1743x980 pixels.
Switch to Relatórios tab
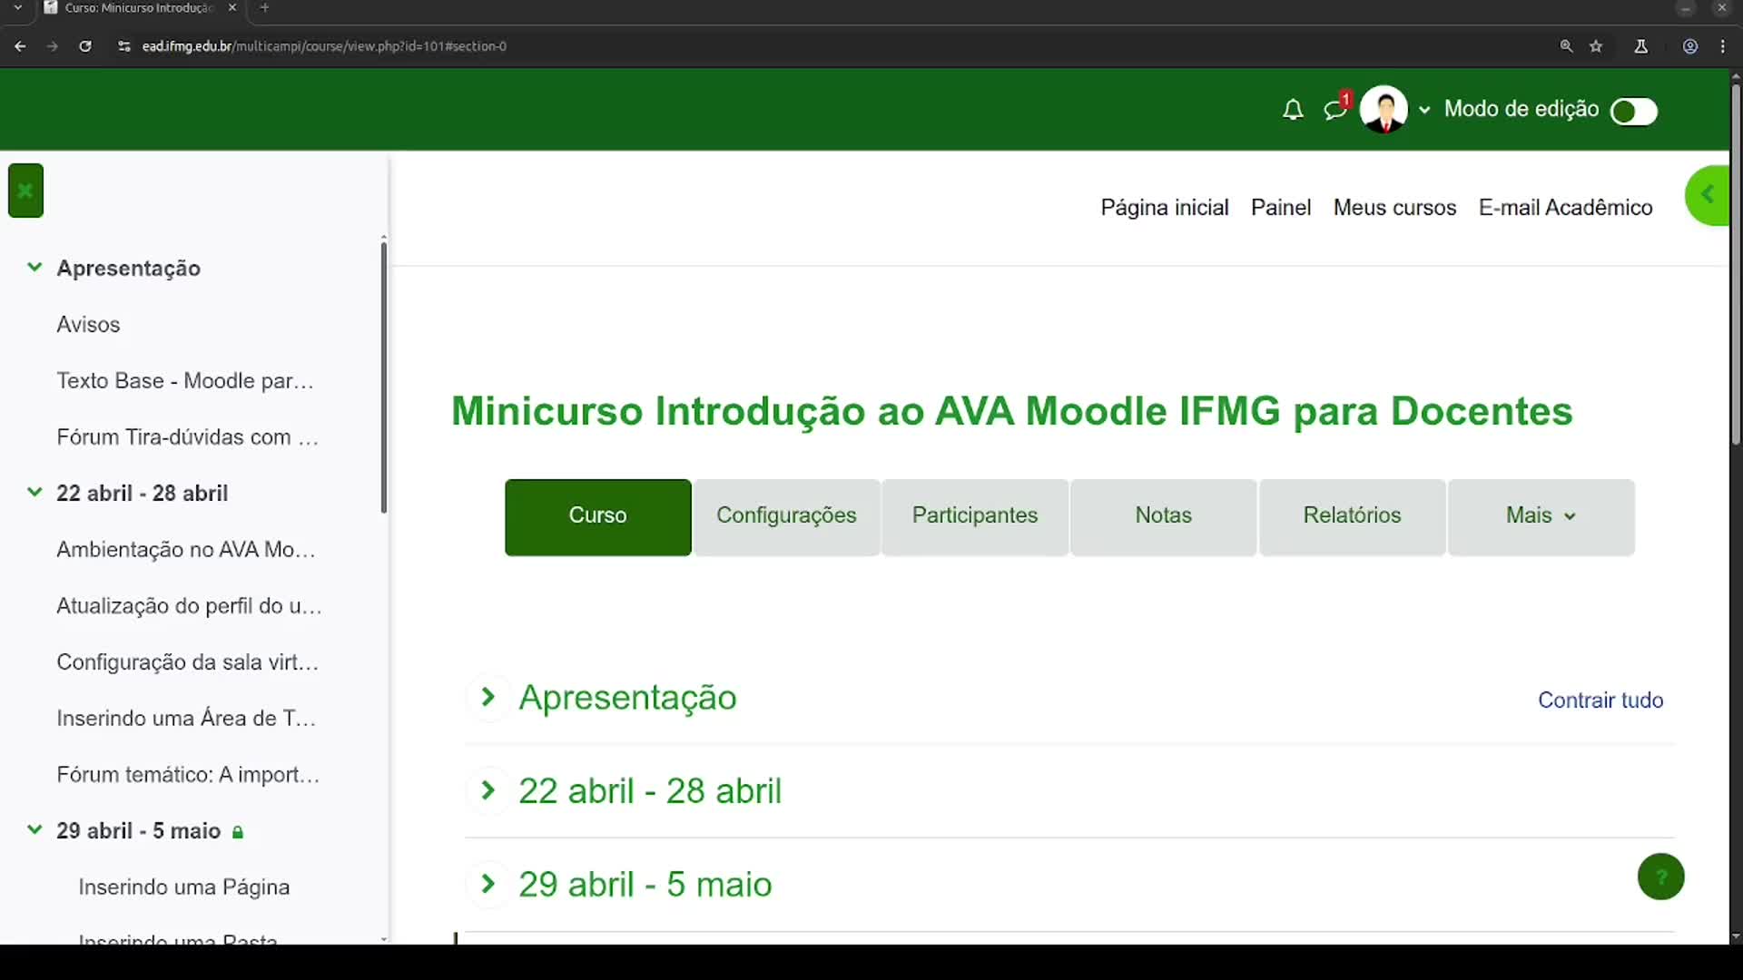1353,516
